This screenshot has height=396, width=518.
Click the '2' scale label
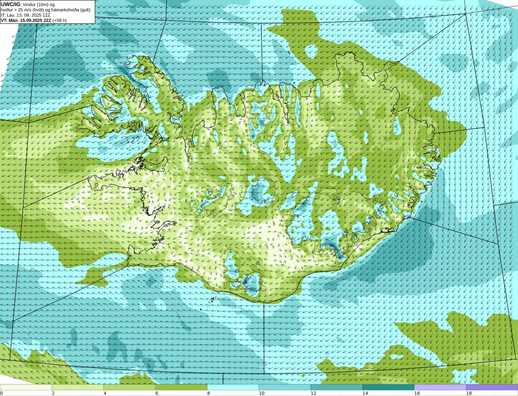pyautogui.click(x=53, y=393)
